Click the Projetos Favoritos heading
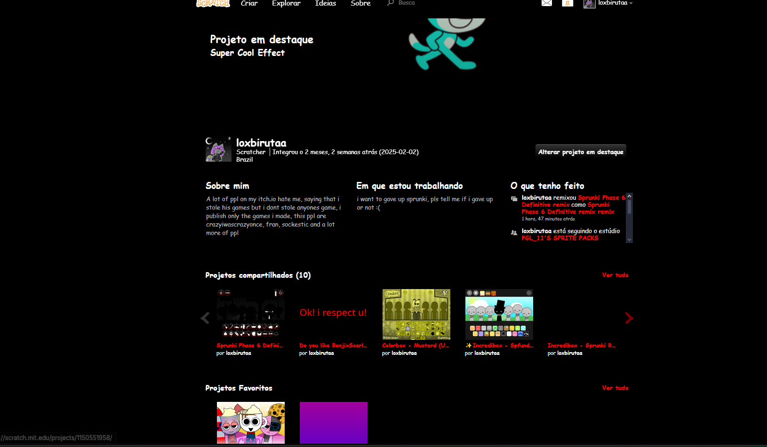Image resolution: width=767 pixels, height=447 pixels. coord(239,388)
